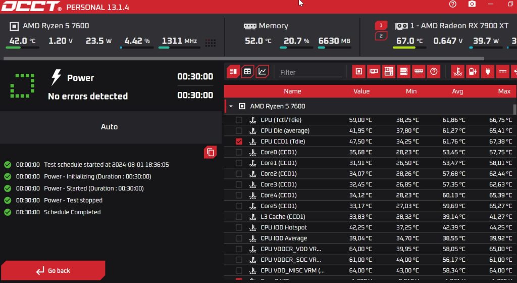This screenshot has height=283, width=517.
Task: Switch to the table view layout icon
Action: coord(247,72)
